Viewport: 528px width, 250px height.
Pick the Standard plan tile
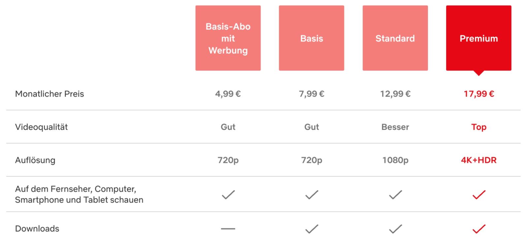tap(395, 38)
